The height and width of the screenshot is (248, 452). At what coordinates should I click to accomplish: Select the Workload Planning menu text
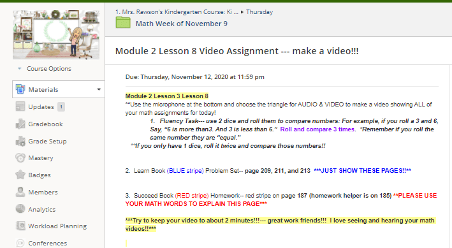point(57,226)
